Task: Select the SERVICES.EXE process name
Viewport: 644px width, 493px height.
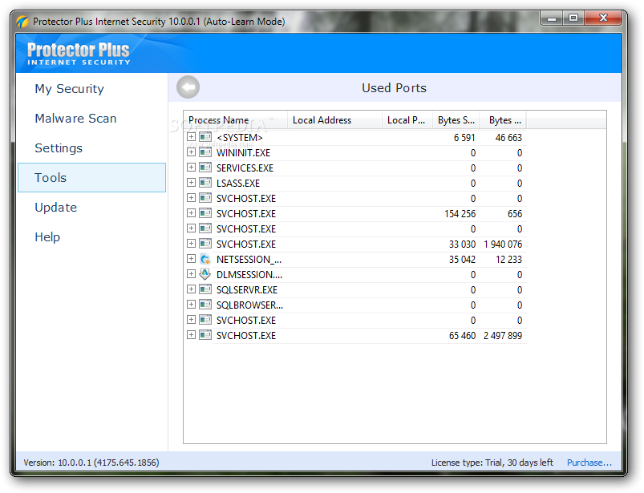Action: tap(245, 168)
